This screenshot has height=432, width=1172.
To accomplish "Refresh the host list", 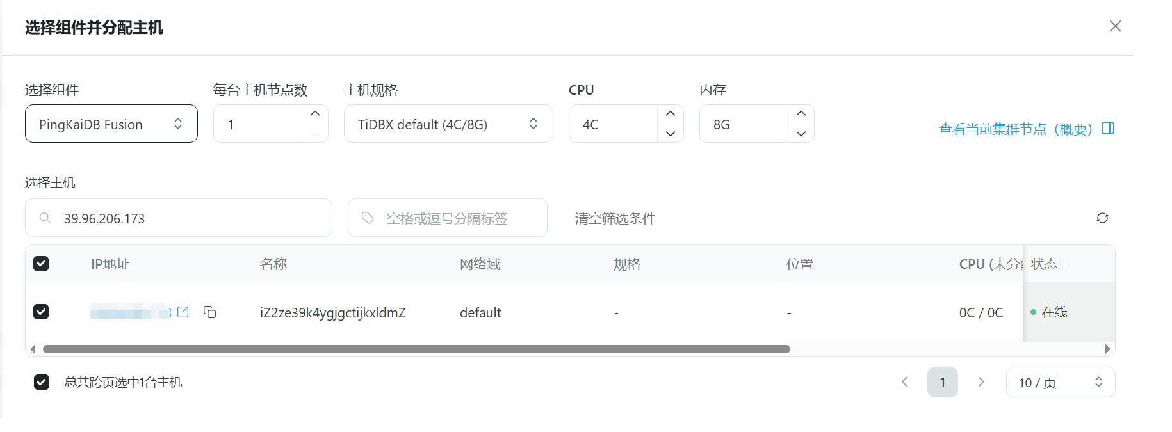I will point(1102,218).
